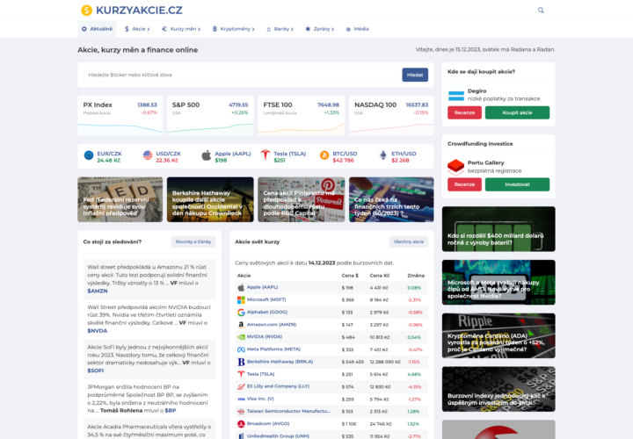Expand the Kryptoměny menu
The image size is (633, 439).
coord(233,29)
